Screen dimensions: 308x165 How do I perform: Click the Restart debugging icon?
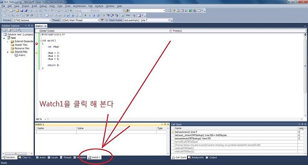pos(98,15)
